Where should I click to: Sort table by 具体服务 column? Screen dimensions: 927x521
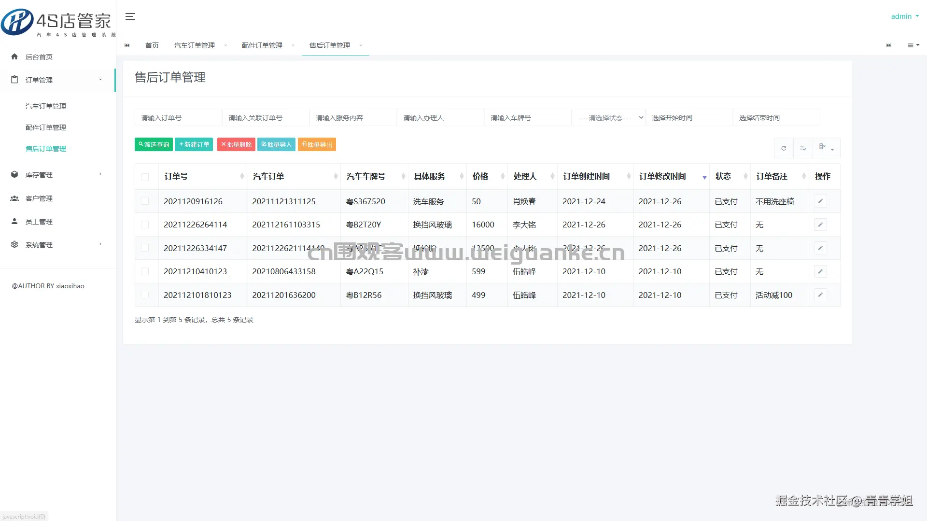(437, 177)
